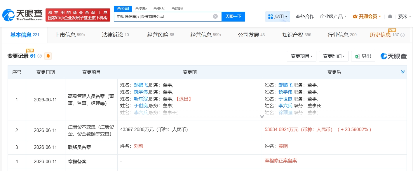
Task: Click the 【退出】 tag in row 1
Action: (x=183, y=99)
